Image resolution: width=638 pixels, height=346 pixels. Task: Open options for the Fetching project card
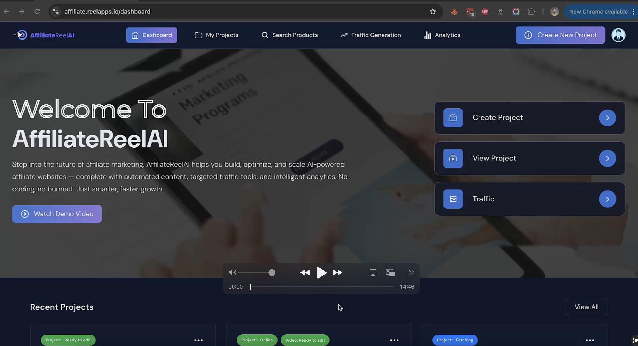point(590,340)
